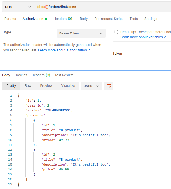This screenshot has width=171, height=189.
Task: Open the Pre-request Script tab
Action: pos(109,19)
